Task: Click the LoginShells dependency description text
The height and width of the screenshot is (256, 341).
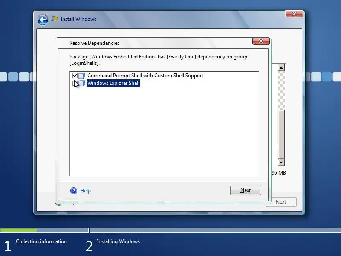Action: 158,60
